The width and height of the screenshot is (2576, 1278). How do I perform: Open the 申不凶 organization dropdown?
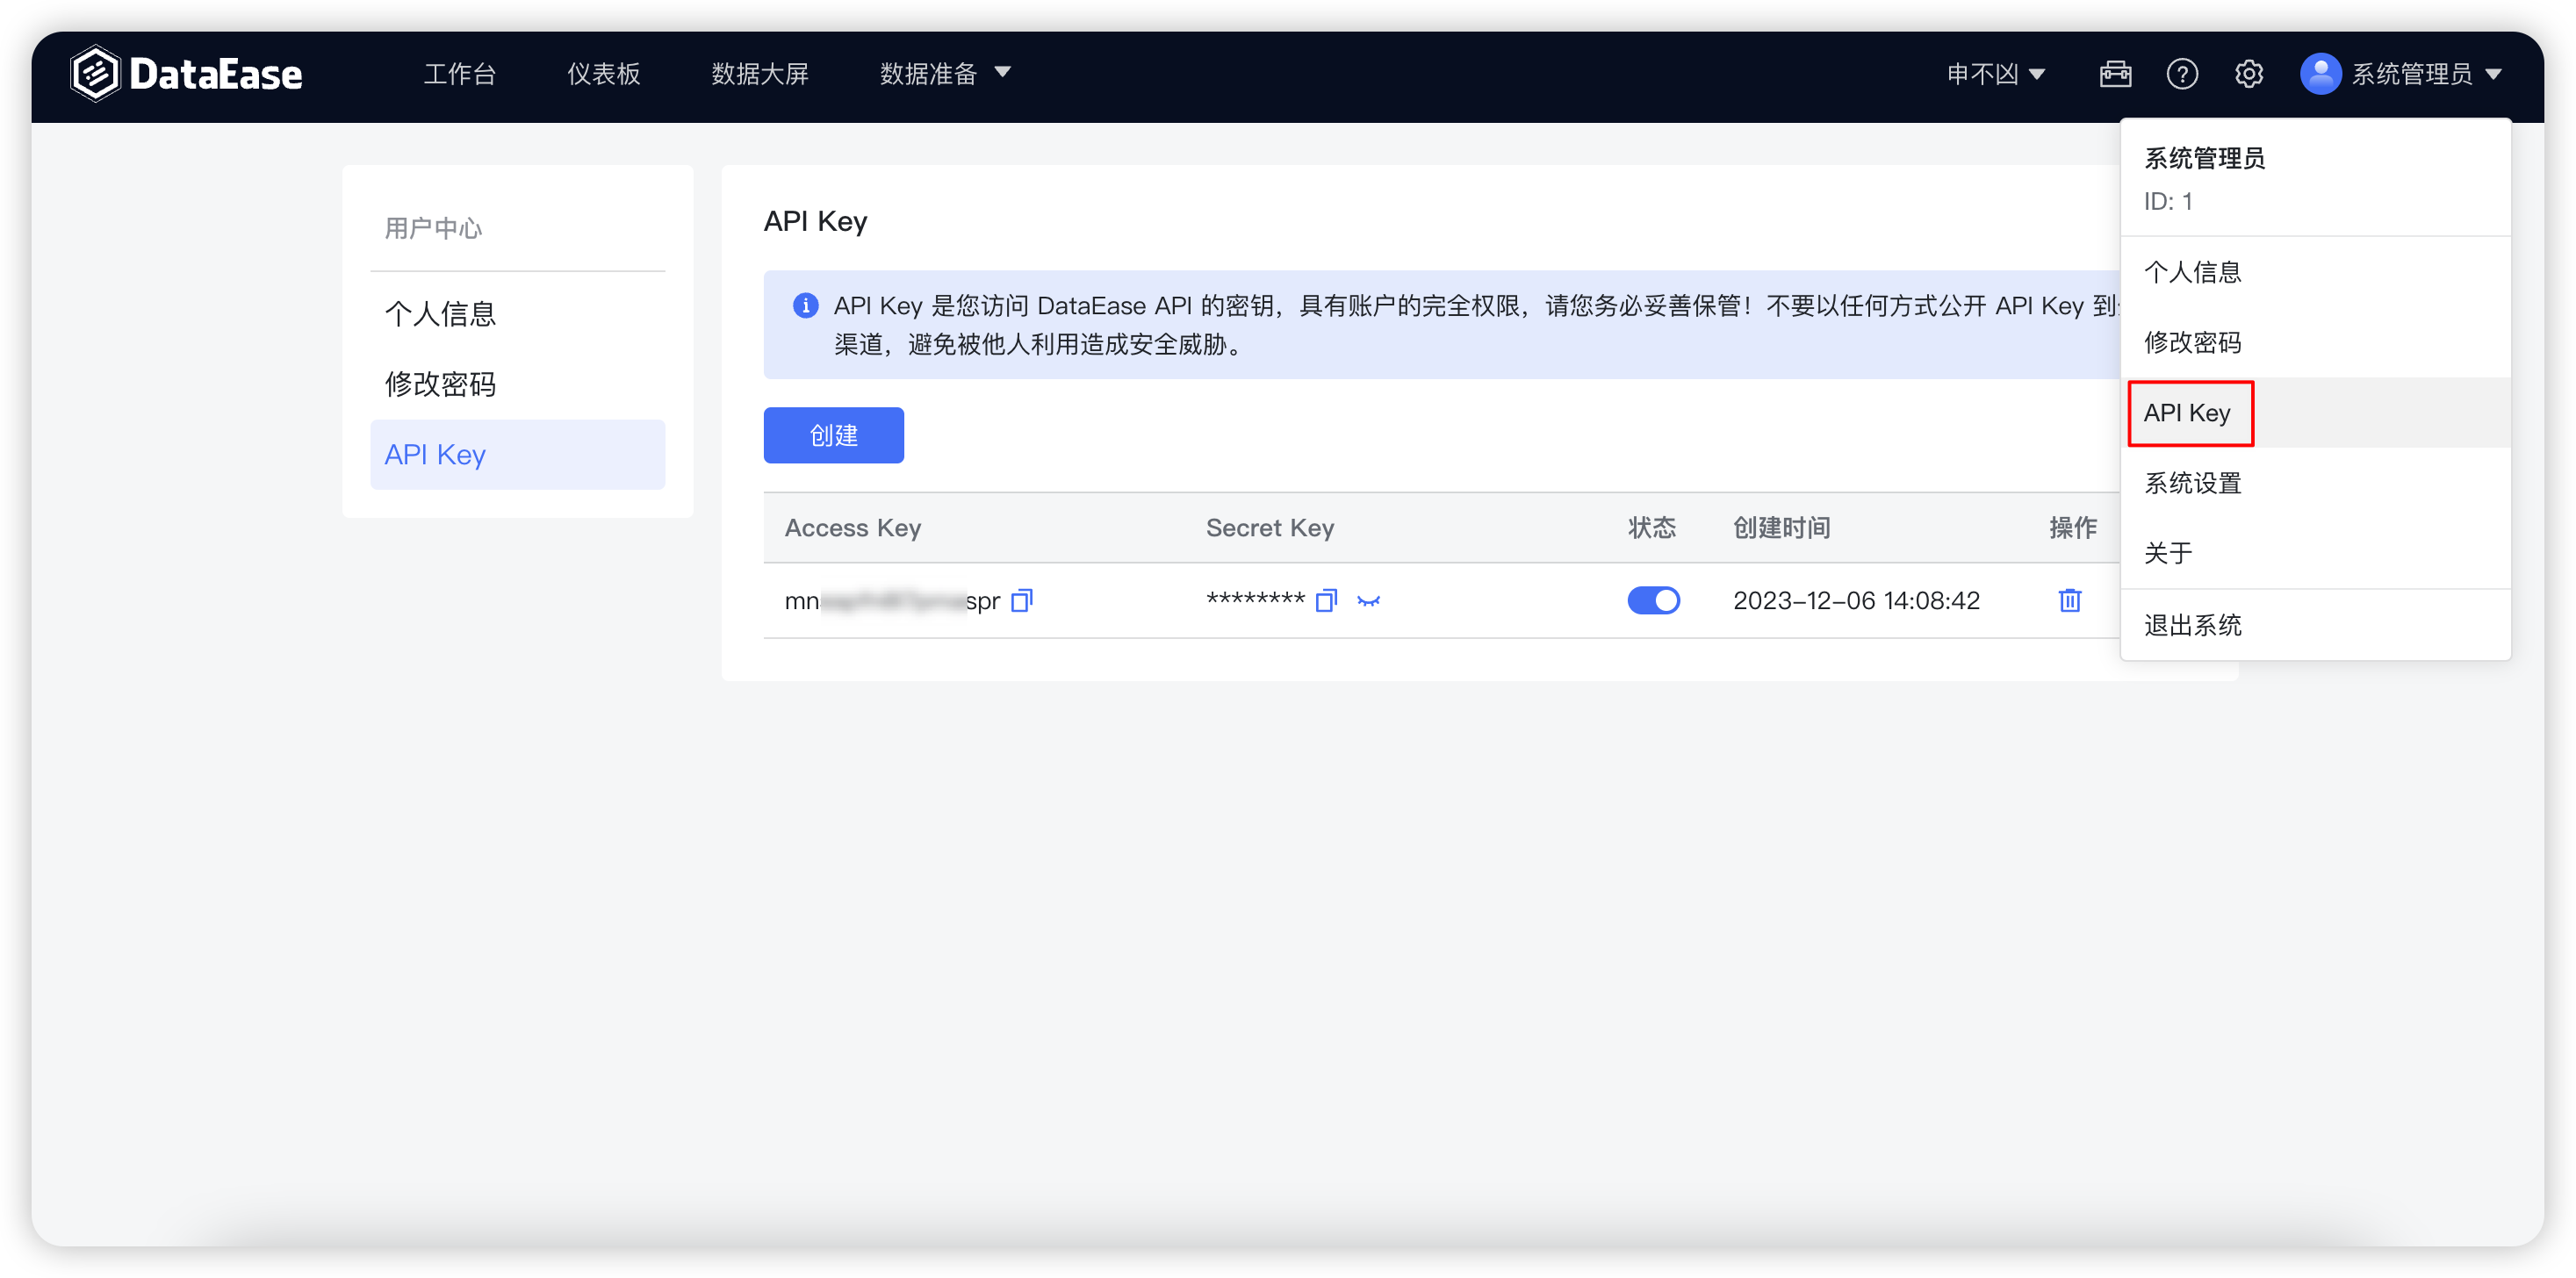coord(1994,73)
